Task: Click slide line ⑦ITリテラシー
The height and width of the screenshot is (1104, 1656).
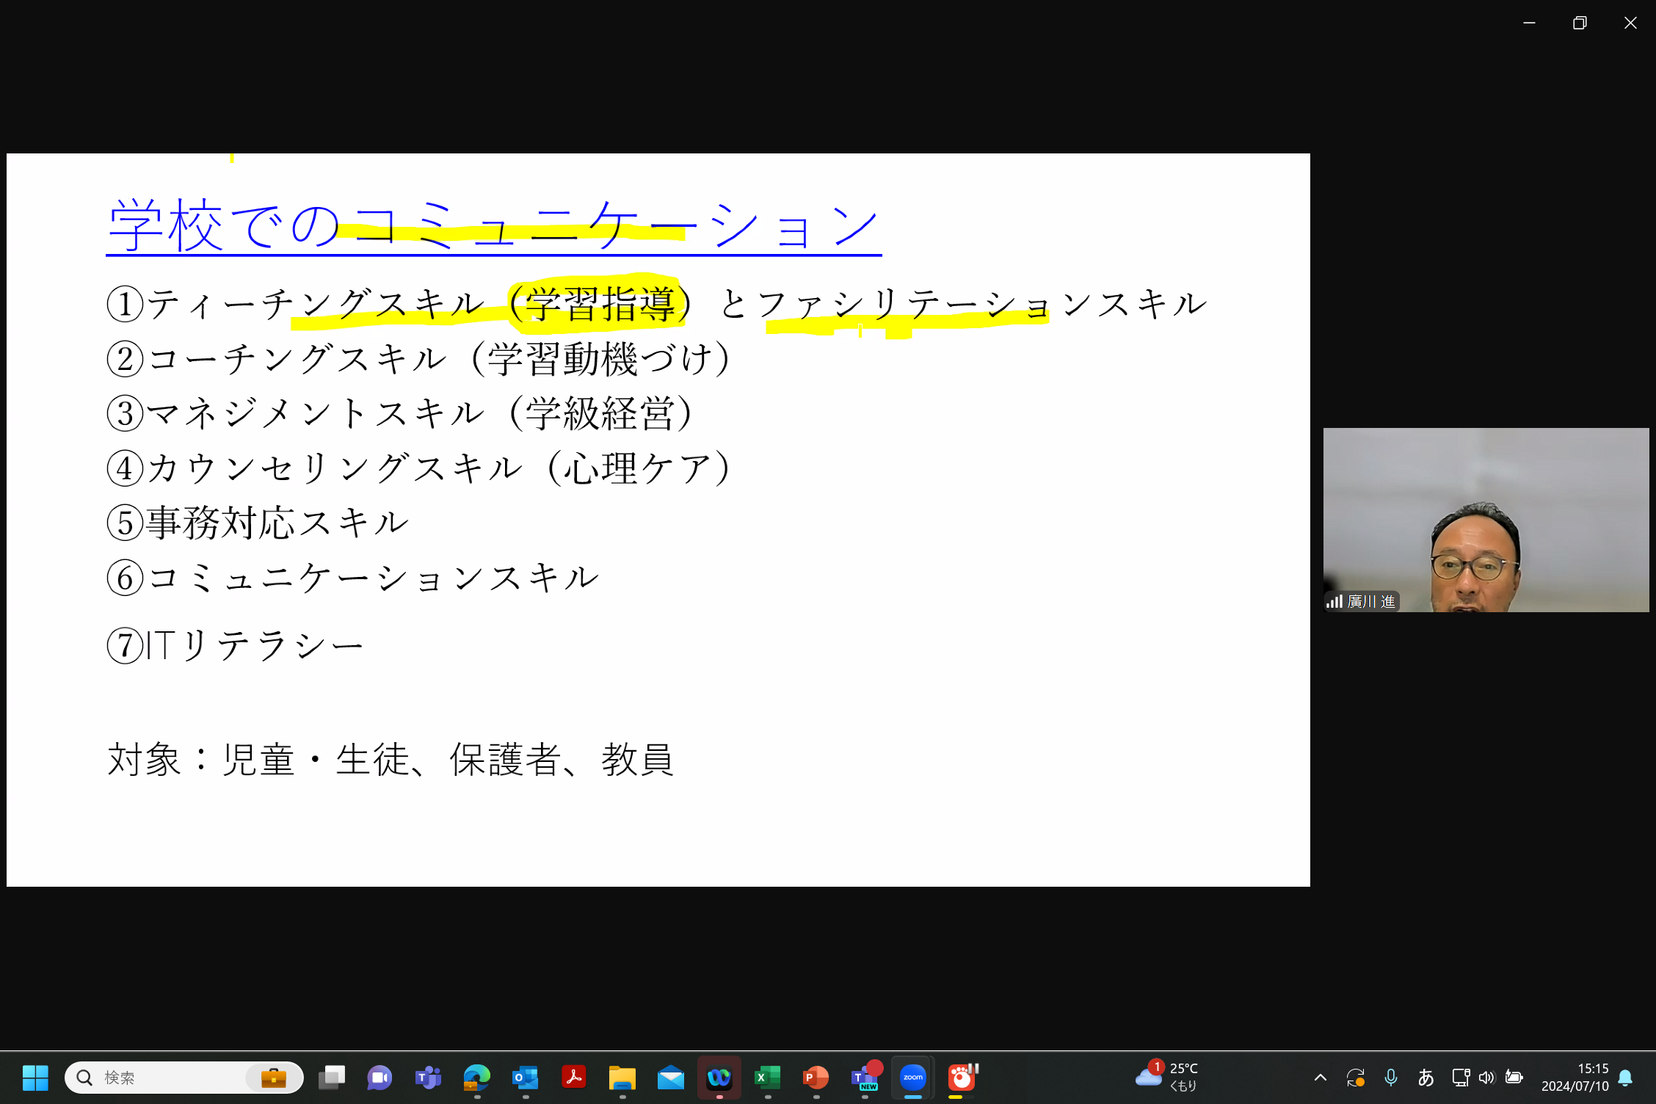Action: tap(235, 646)
